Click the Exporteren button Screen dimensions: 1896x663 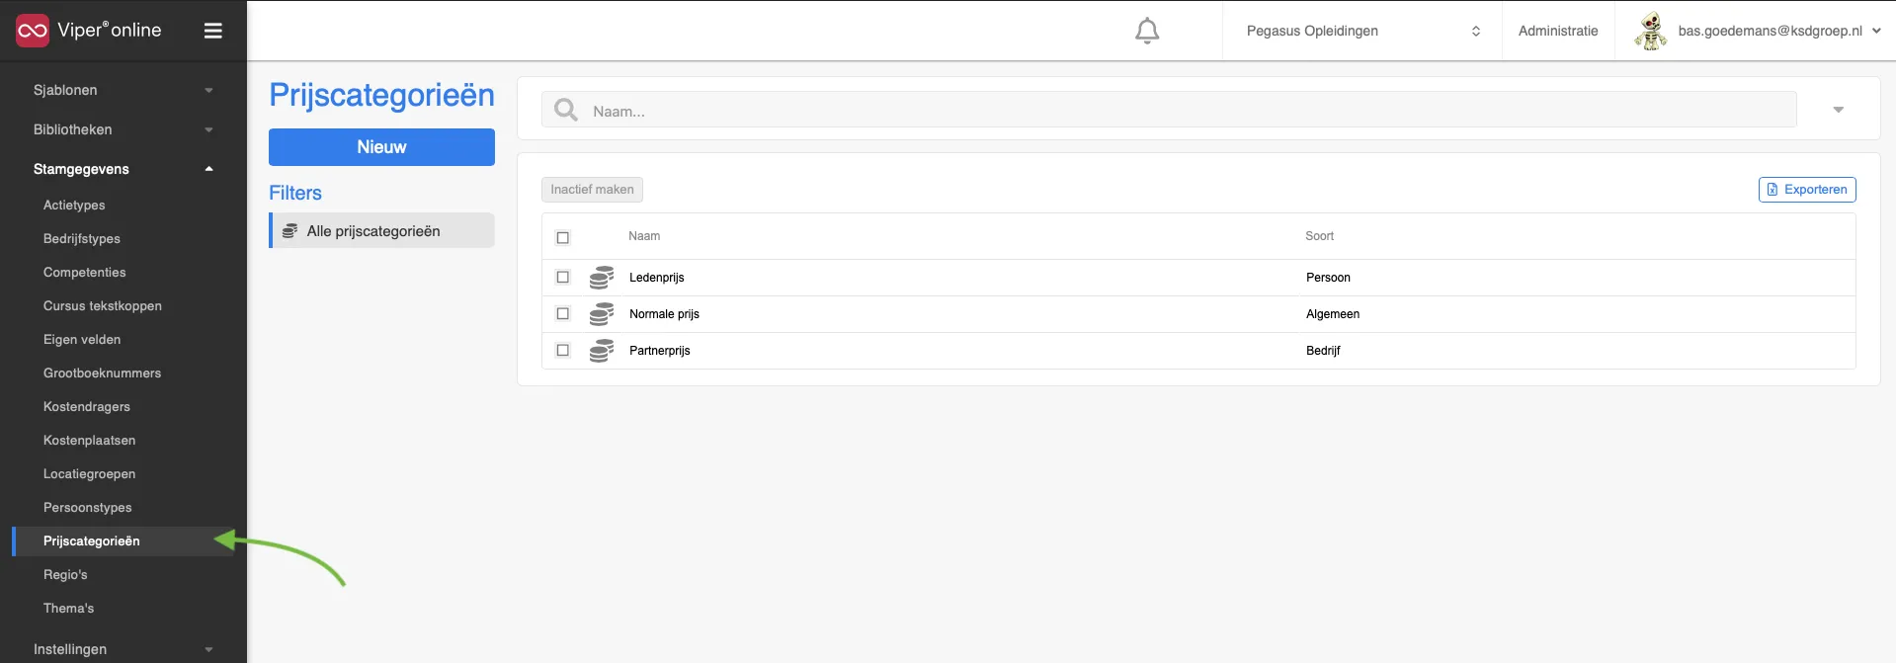click(x=1807, y=190)
